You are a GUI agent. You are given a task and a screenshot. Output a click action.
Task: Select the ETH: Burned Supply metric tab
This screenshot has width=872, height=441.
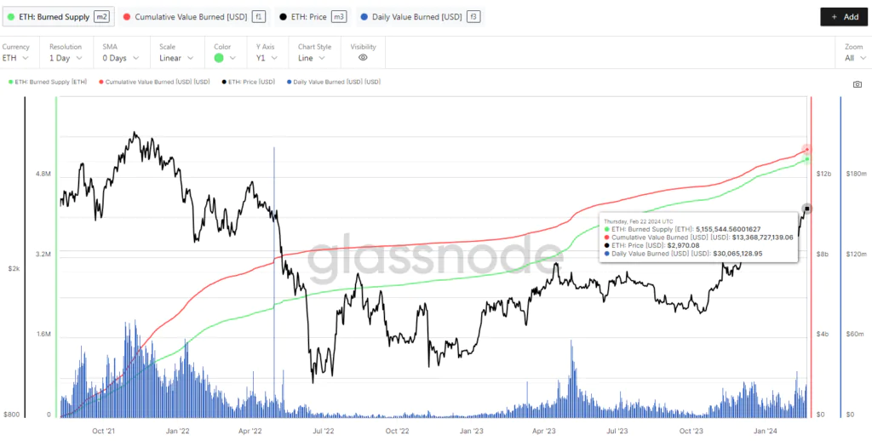[51, 16]
